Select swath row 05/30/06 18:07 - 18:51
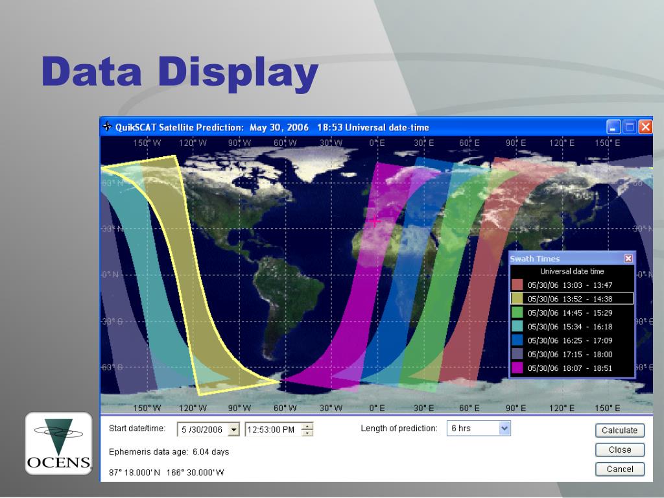The image size is (664, 498). coord(572,368)
